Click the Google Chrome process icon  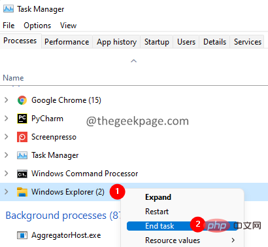pyautogui.click(x=22, y=100)
